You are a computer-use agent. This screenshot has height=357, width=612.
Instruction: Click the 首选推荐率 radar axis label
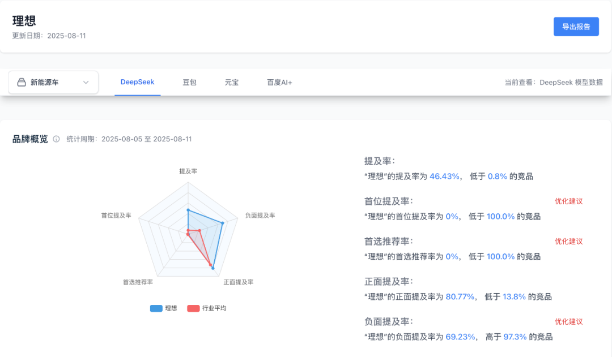click(138, 282)
